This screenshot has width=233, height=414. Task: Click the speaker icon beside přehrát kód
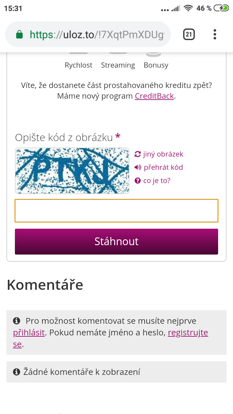pos(138,167)
